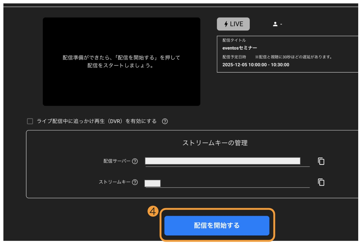Viewport: 363px width, 246px height.
Task: Start streaming with 配信を開始する button
Action: coord(217,226)
